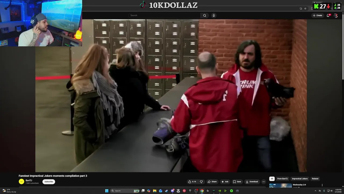
Task: Like the video with 8.1K thumbs-up
Action: tap(192, 182)
